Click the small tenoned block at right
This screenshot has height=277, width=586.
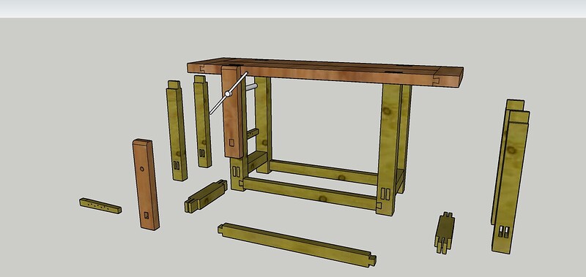(x=445, y=232)
